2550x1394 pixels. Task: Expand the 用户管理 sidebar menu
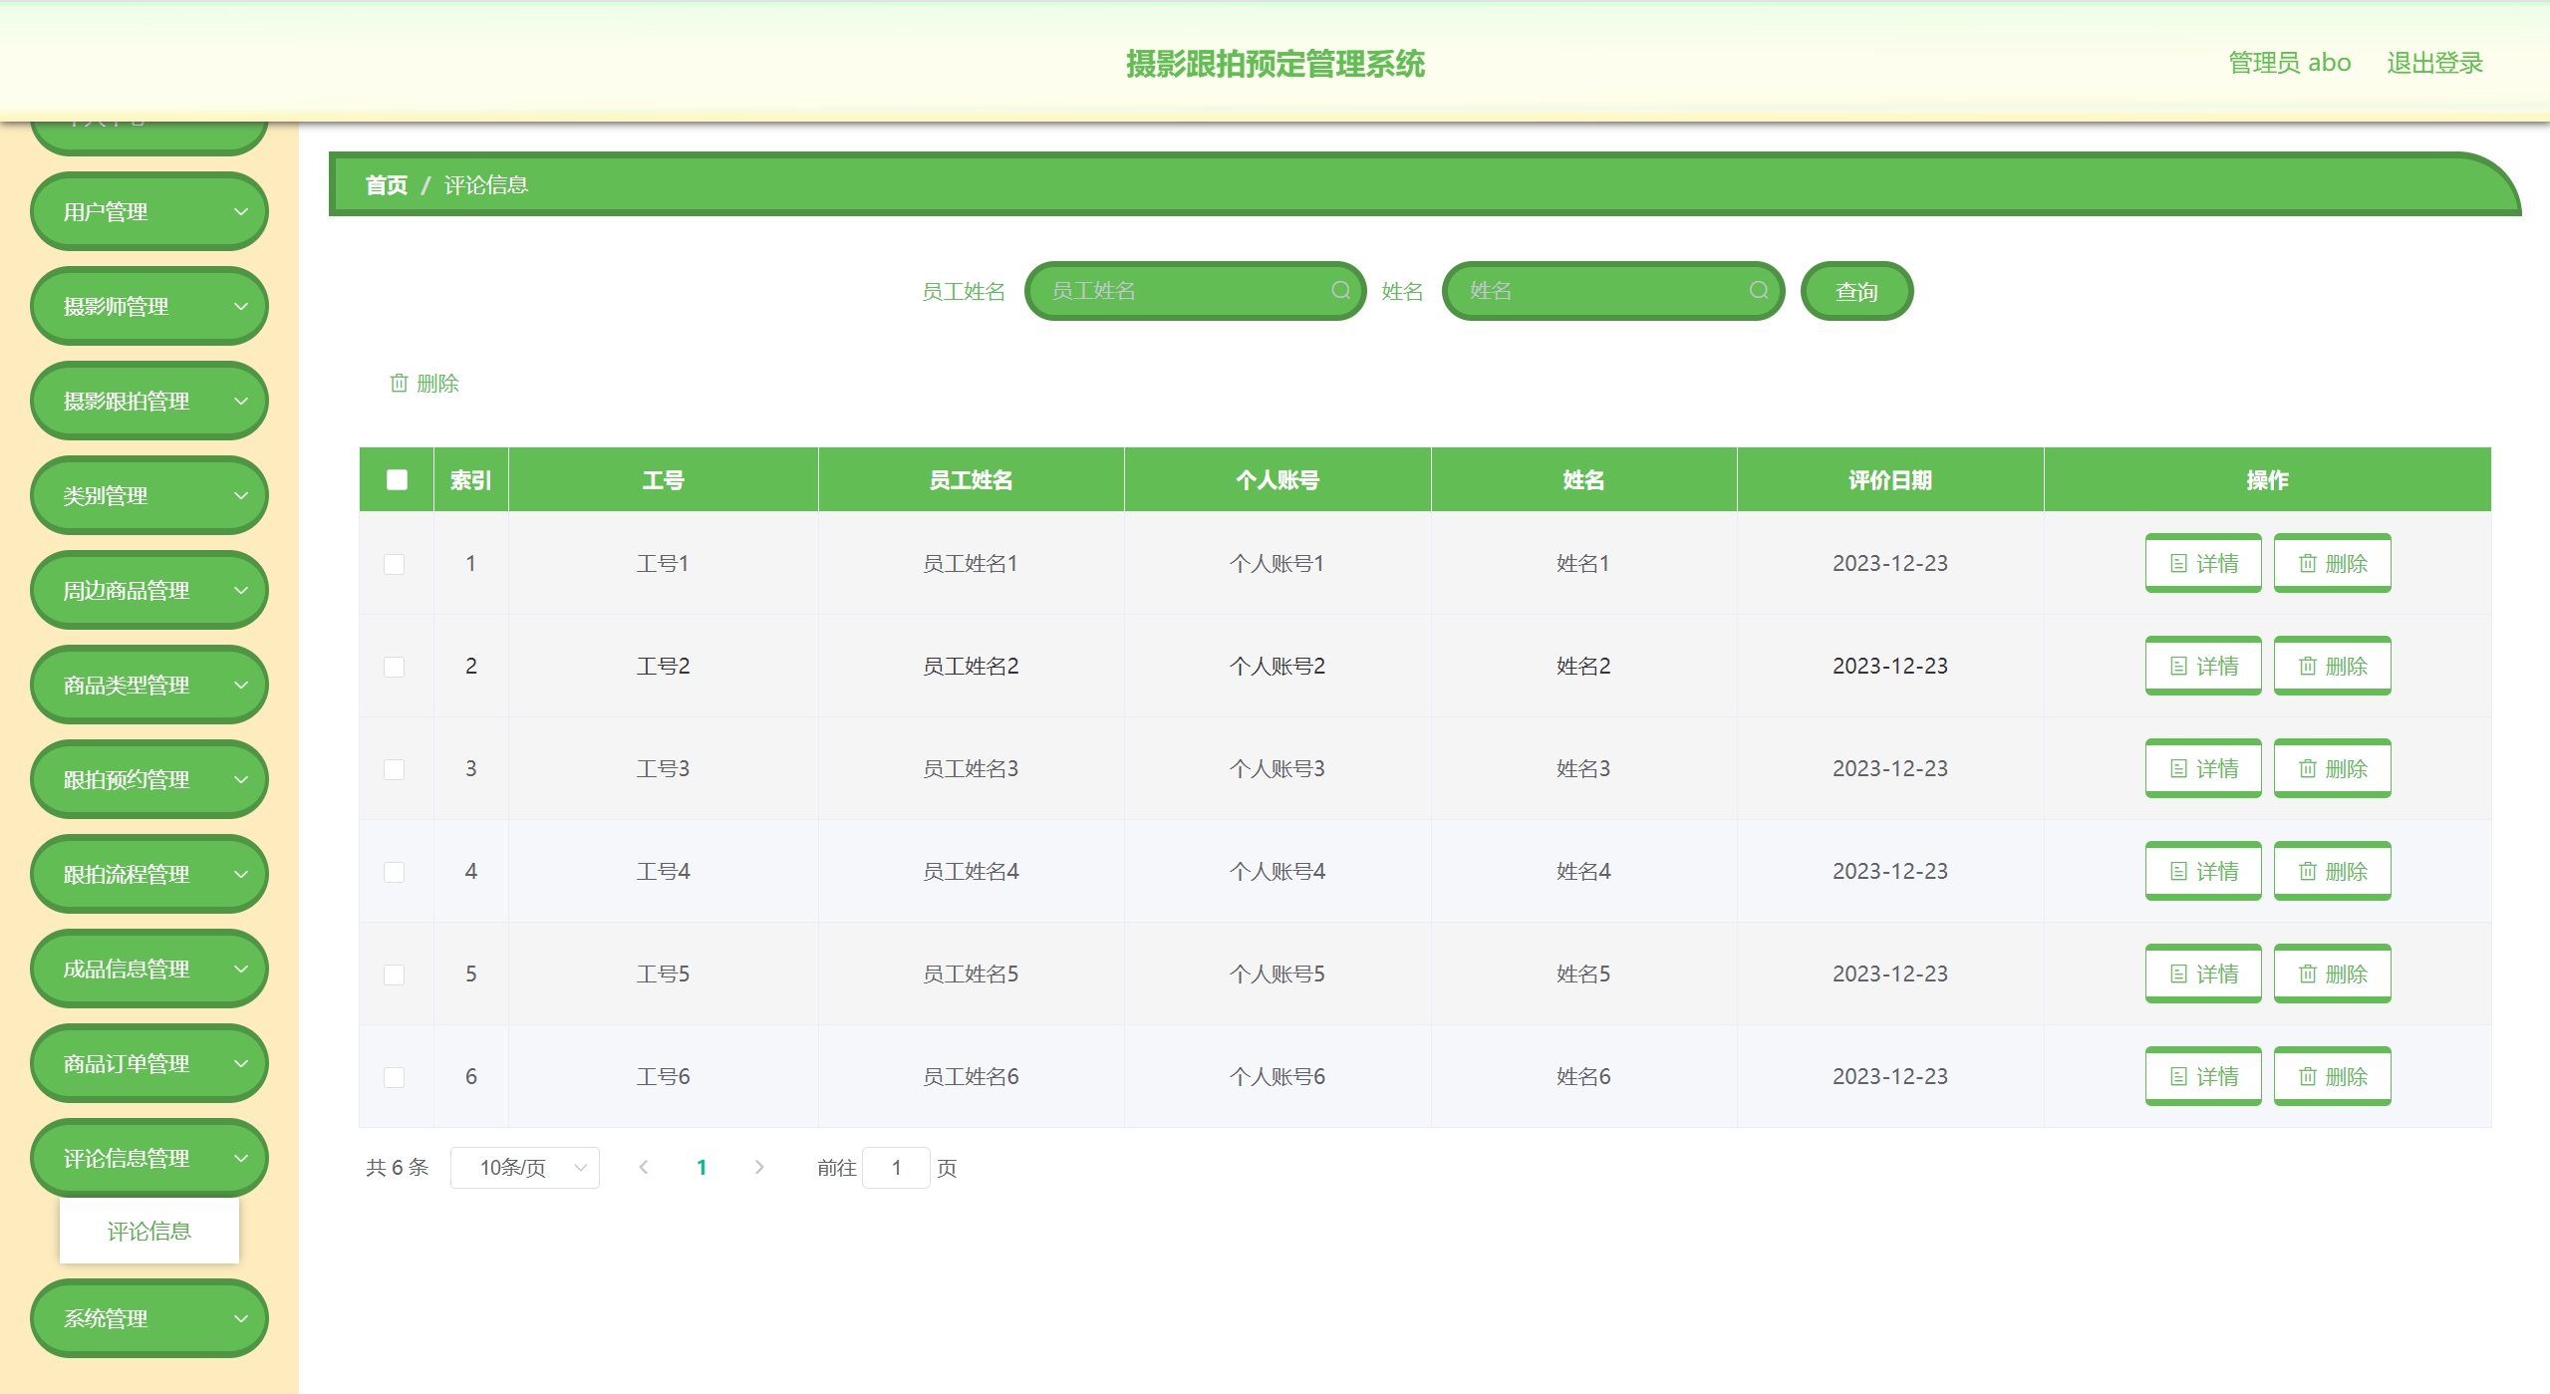(x=149, y=211)
